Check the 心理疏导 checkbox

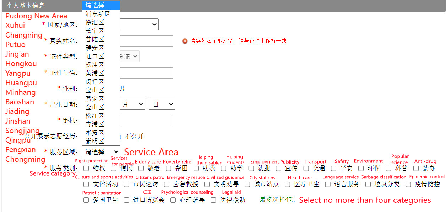[x=173, y=200]
